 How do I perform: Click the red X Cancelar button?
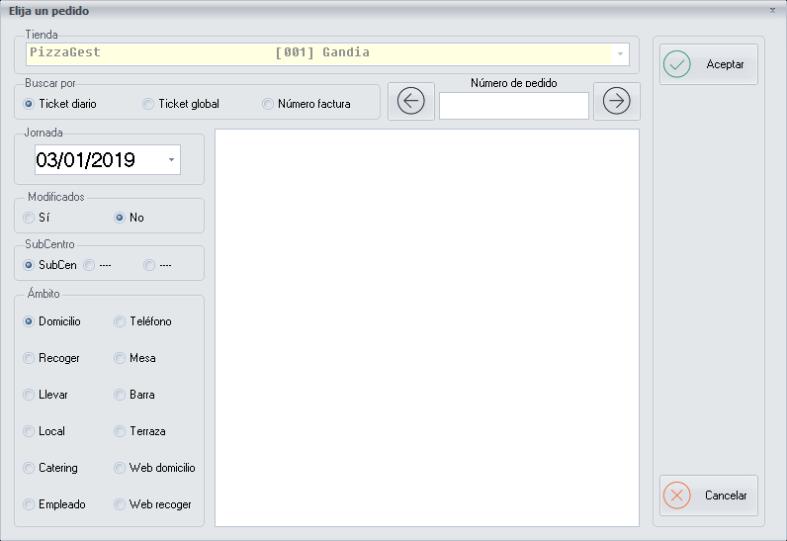click(x=708, y=496)
